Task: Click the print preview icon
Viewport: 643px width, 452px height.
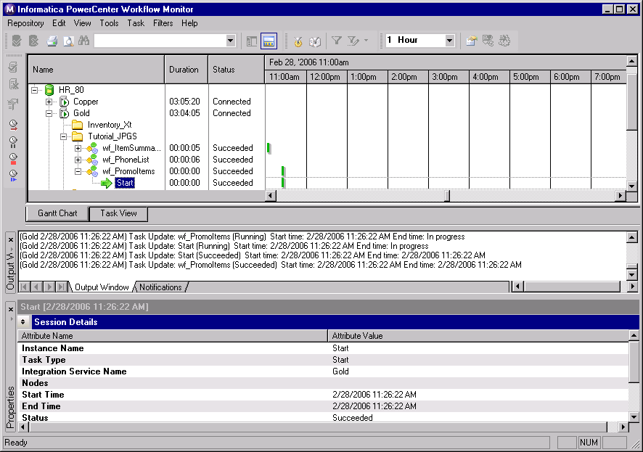Action: point(67,41)
